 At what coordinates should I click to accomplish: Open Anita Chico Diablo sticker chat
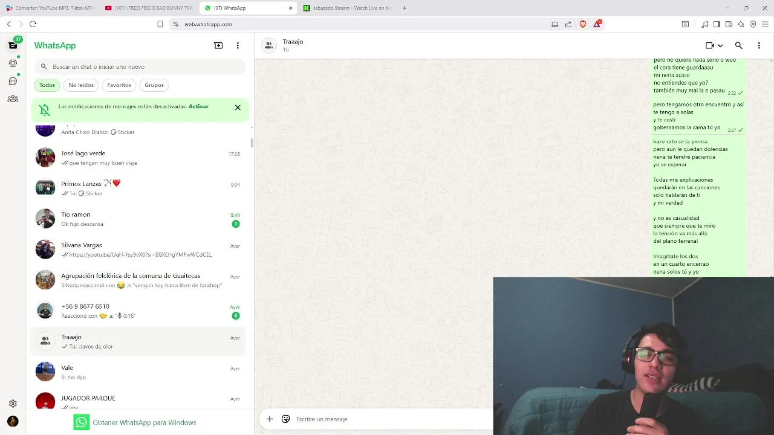point(139,130)
